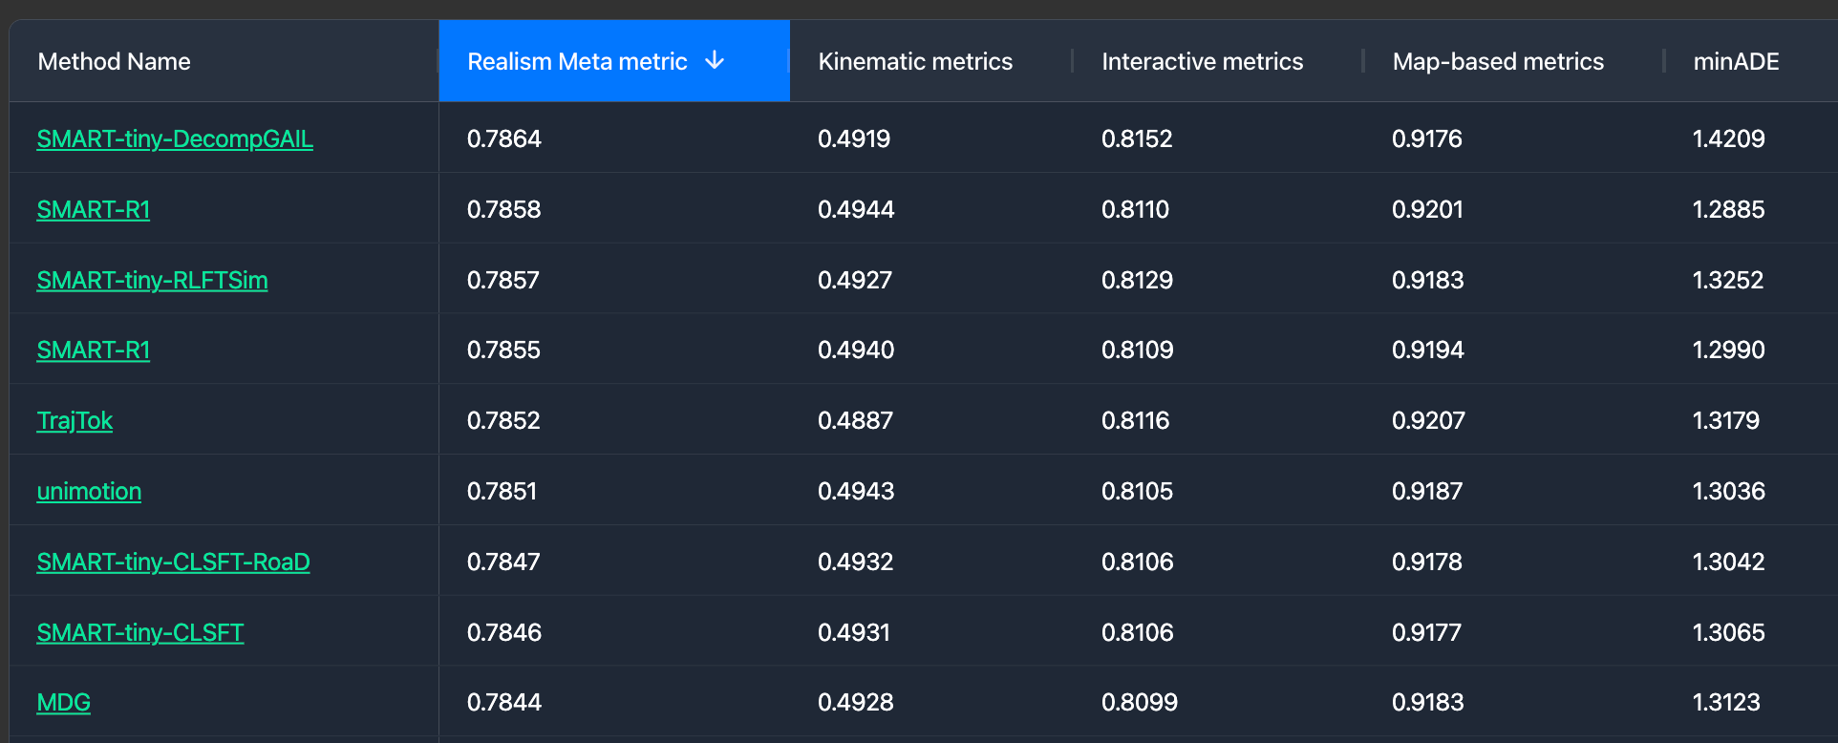Select kinematic value 0.4944
The image size is (1838, 743).
856,210
